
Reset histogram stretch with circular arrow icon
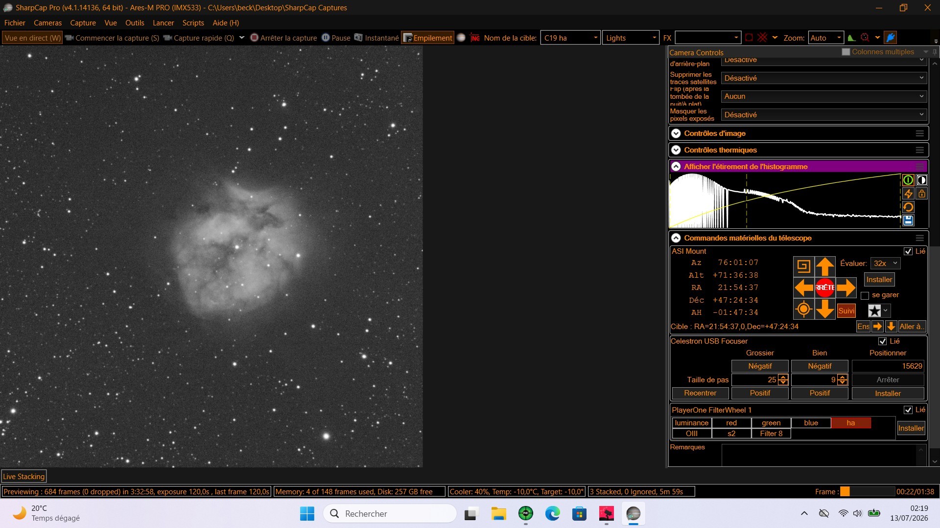pyautogui.click(x=908, y=207)
